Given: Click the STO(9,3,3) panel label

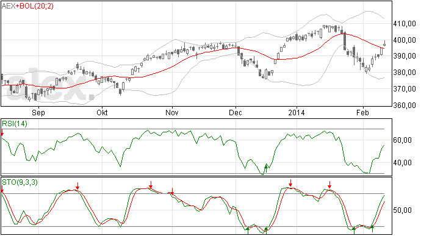Looking at the screenshot, I should 20,182.
